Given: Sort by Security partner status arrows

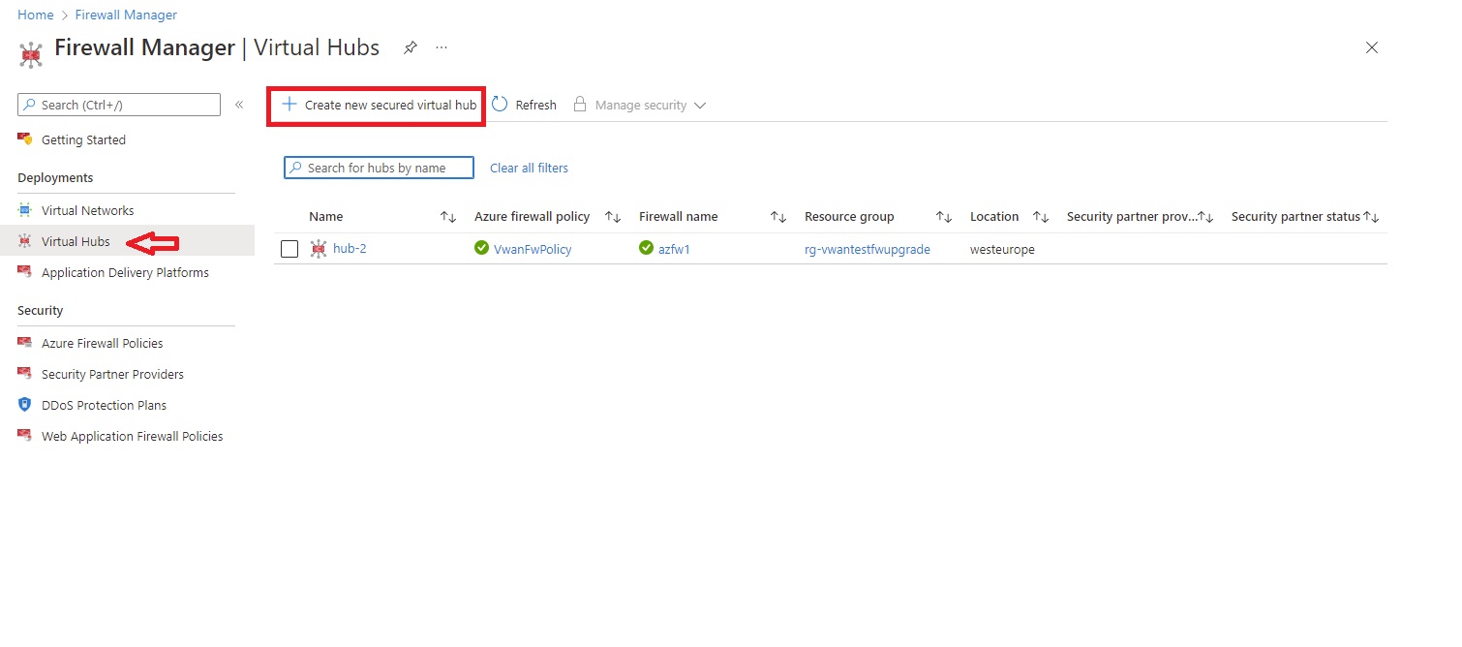Looking at the screenshot, I should click(x=1371, y=217).
